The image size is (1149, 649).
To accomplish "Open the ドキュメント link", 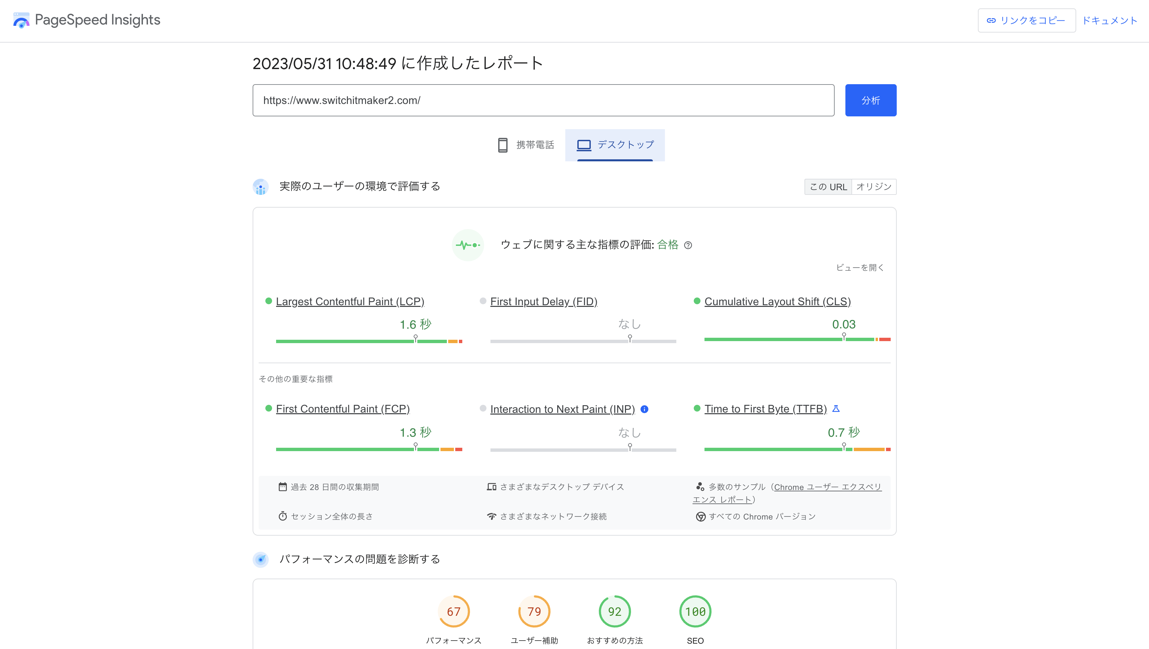I will (x=1110, y=20).
